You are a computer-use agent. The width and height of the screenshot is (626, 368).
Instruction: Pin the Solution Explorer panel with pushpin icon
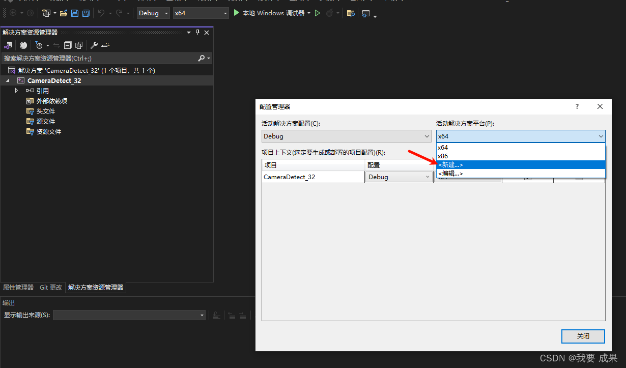tap(198, 32)
